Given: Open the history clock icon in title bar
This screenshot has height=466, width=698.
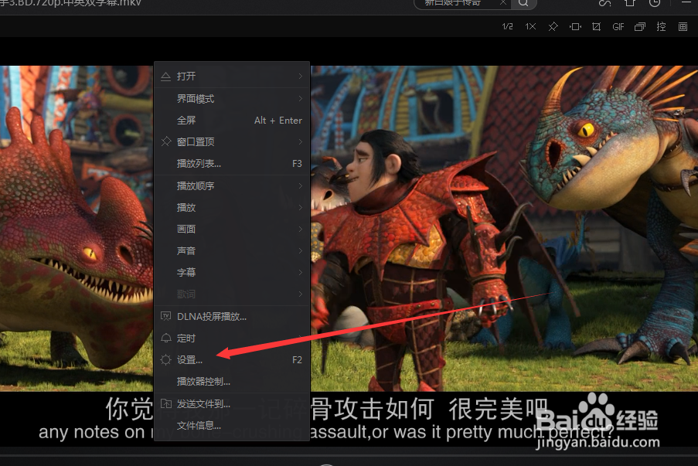Looking at the screenshot, I should [655, 3].
